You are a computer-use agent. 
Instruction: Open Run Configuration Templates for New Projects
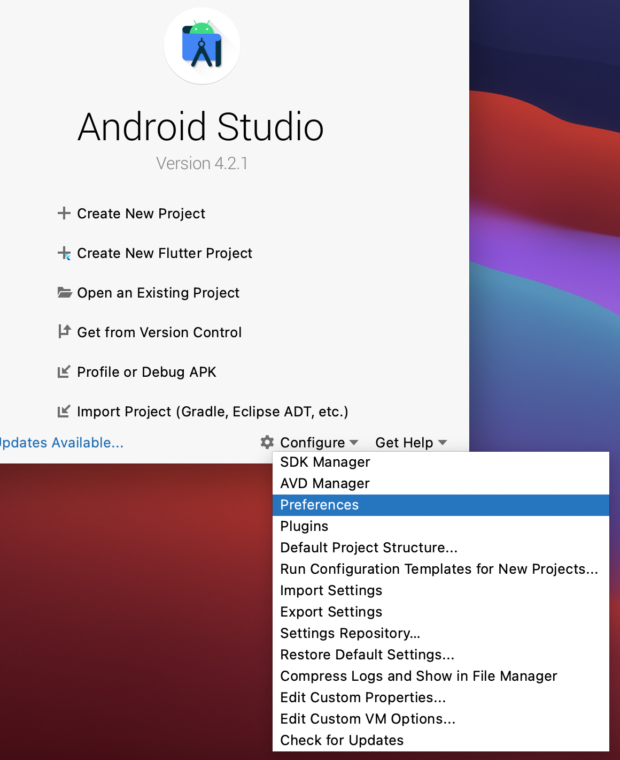tap(441, 569)
